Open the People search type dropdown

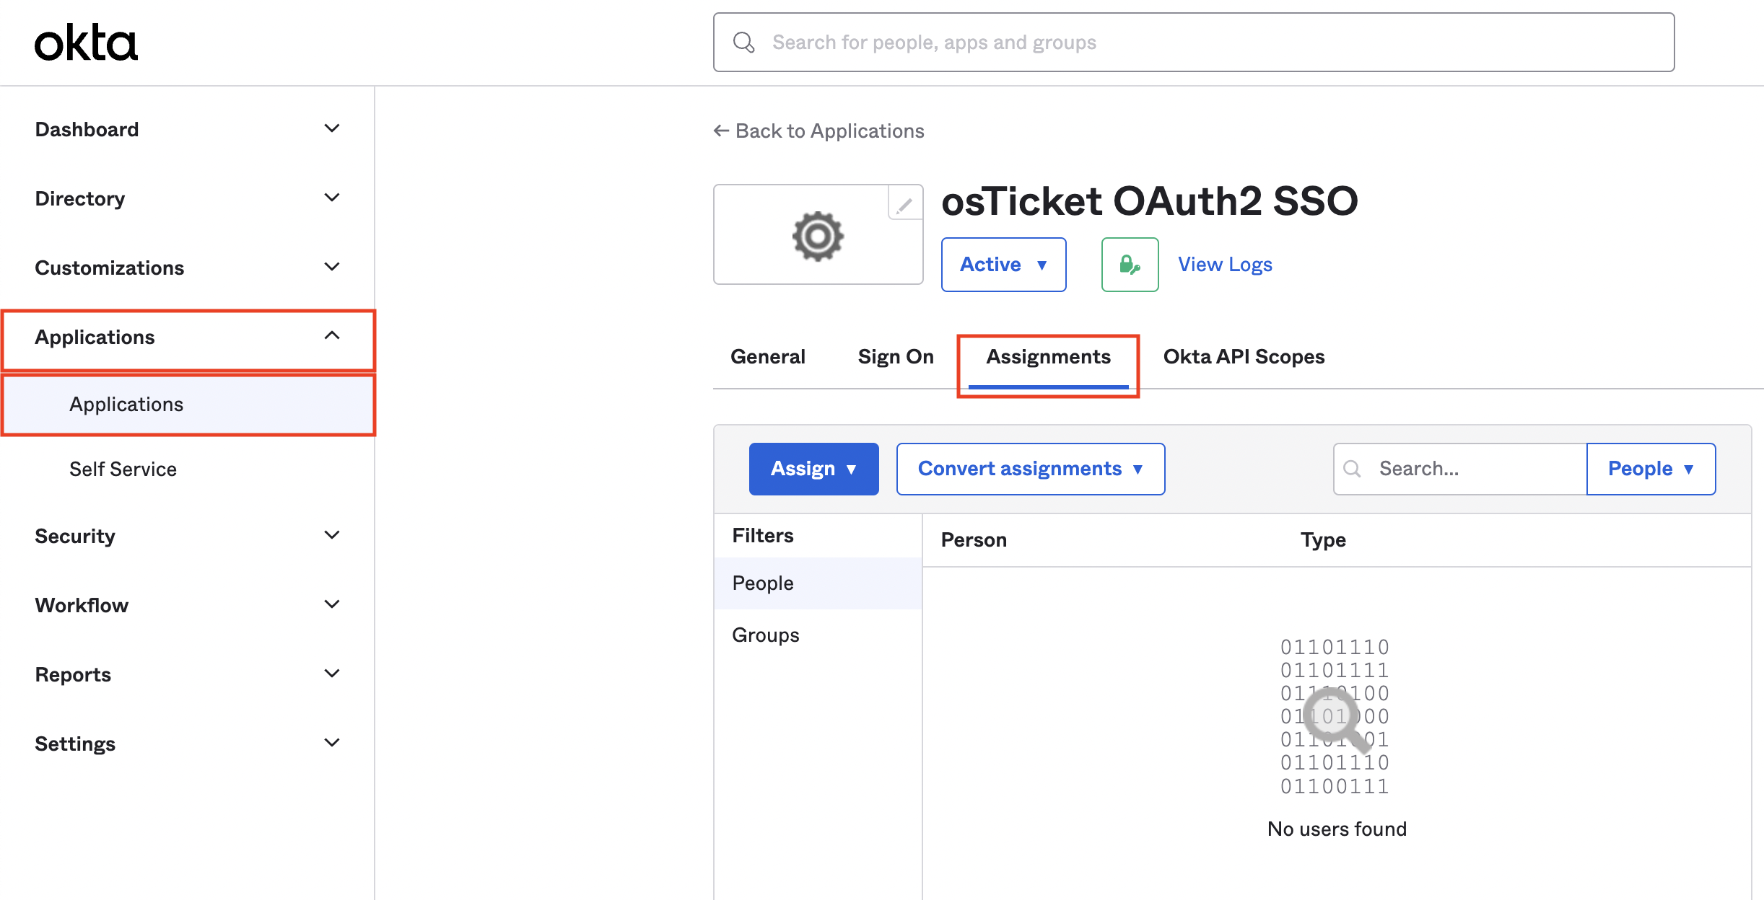(1650, 469)
